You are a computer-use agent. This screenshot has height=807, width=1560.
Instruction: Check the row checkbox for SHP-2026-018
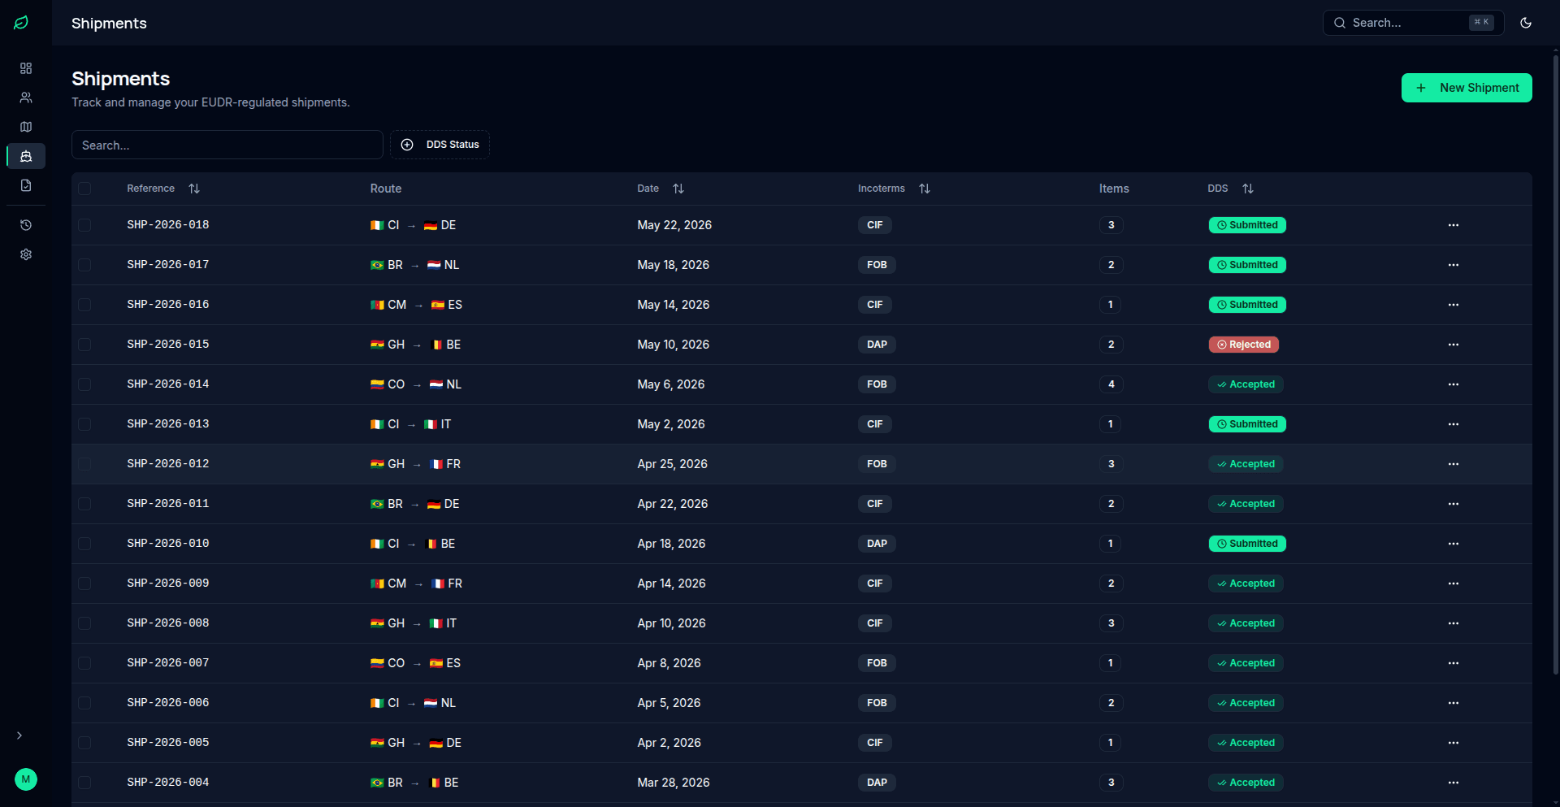pyautogui.click(x=84, y=224)
